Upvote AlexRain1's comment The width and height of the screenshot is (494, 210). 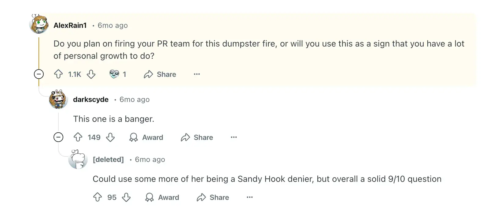(58, 74)
